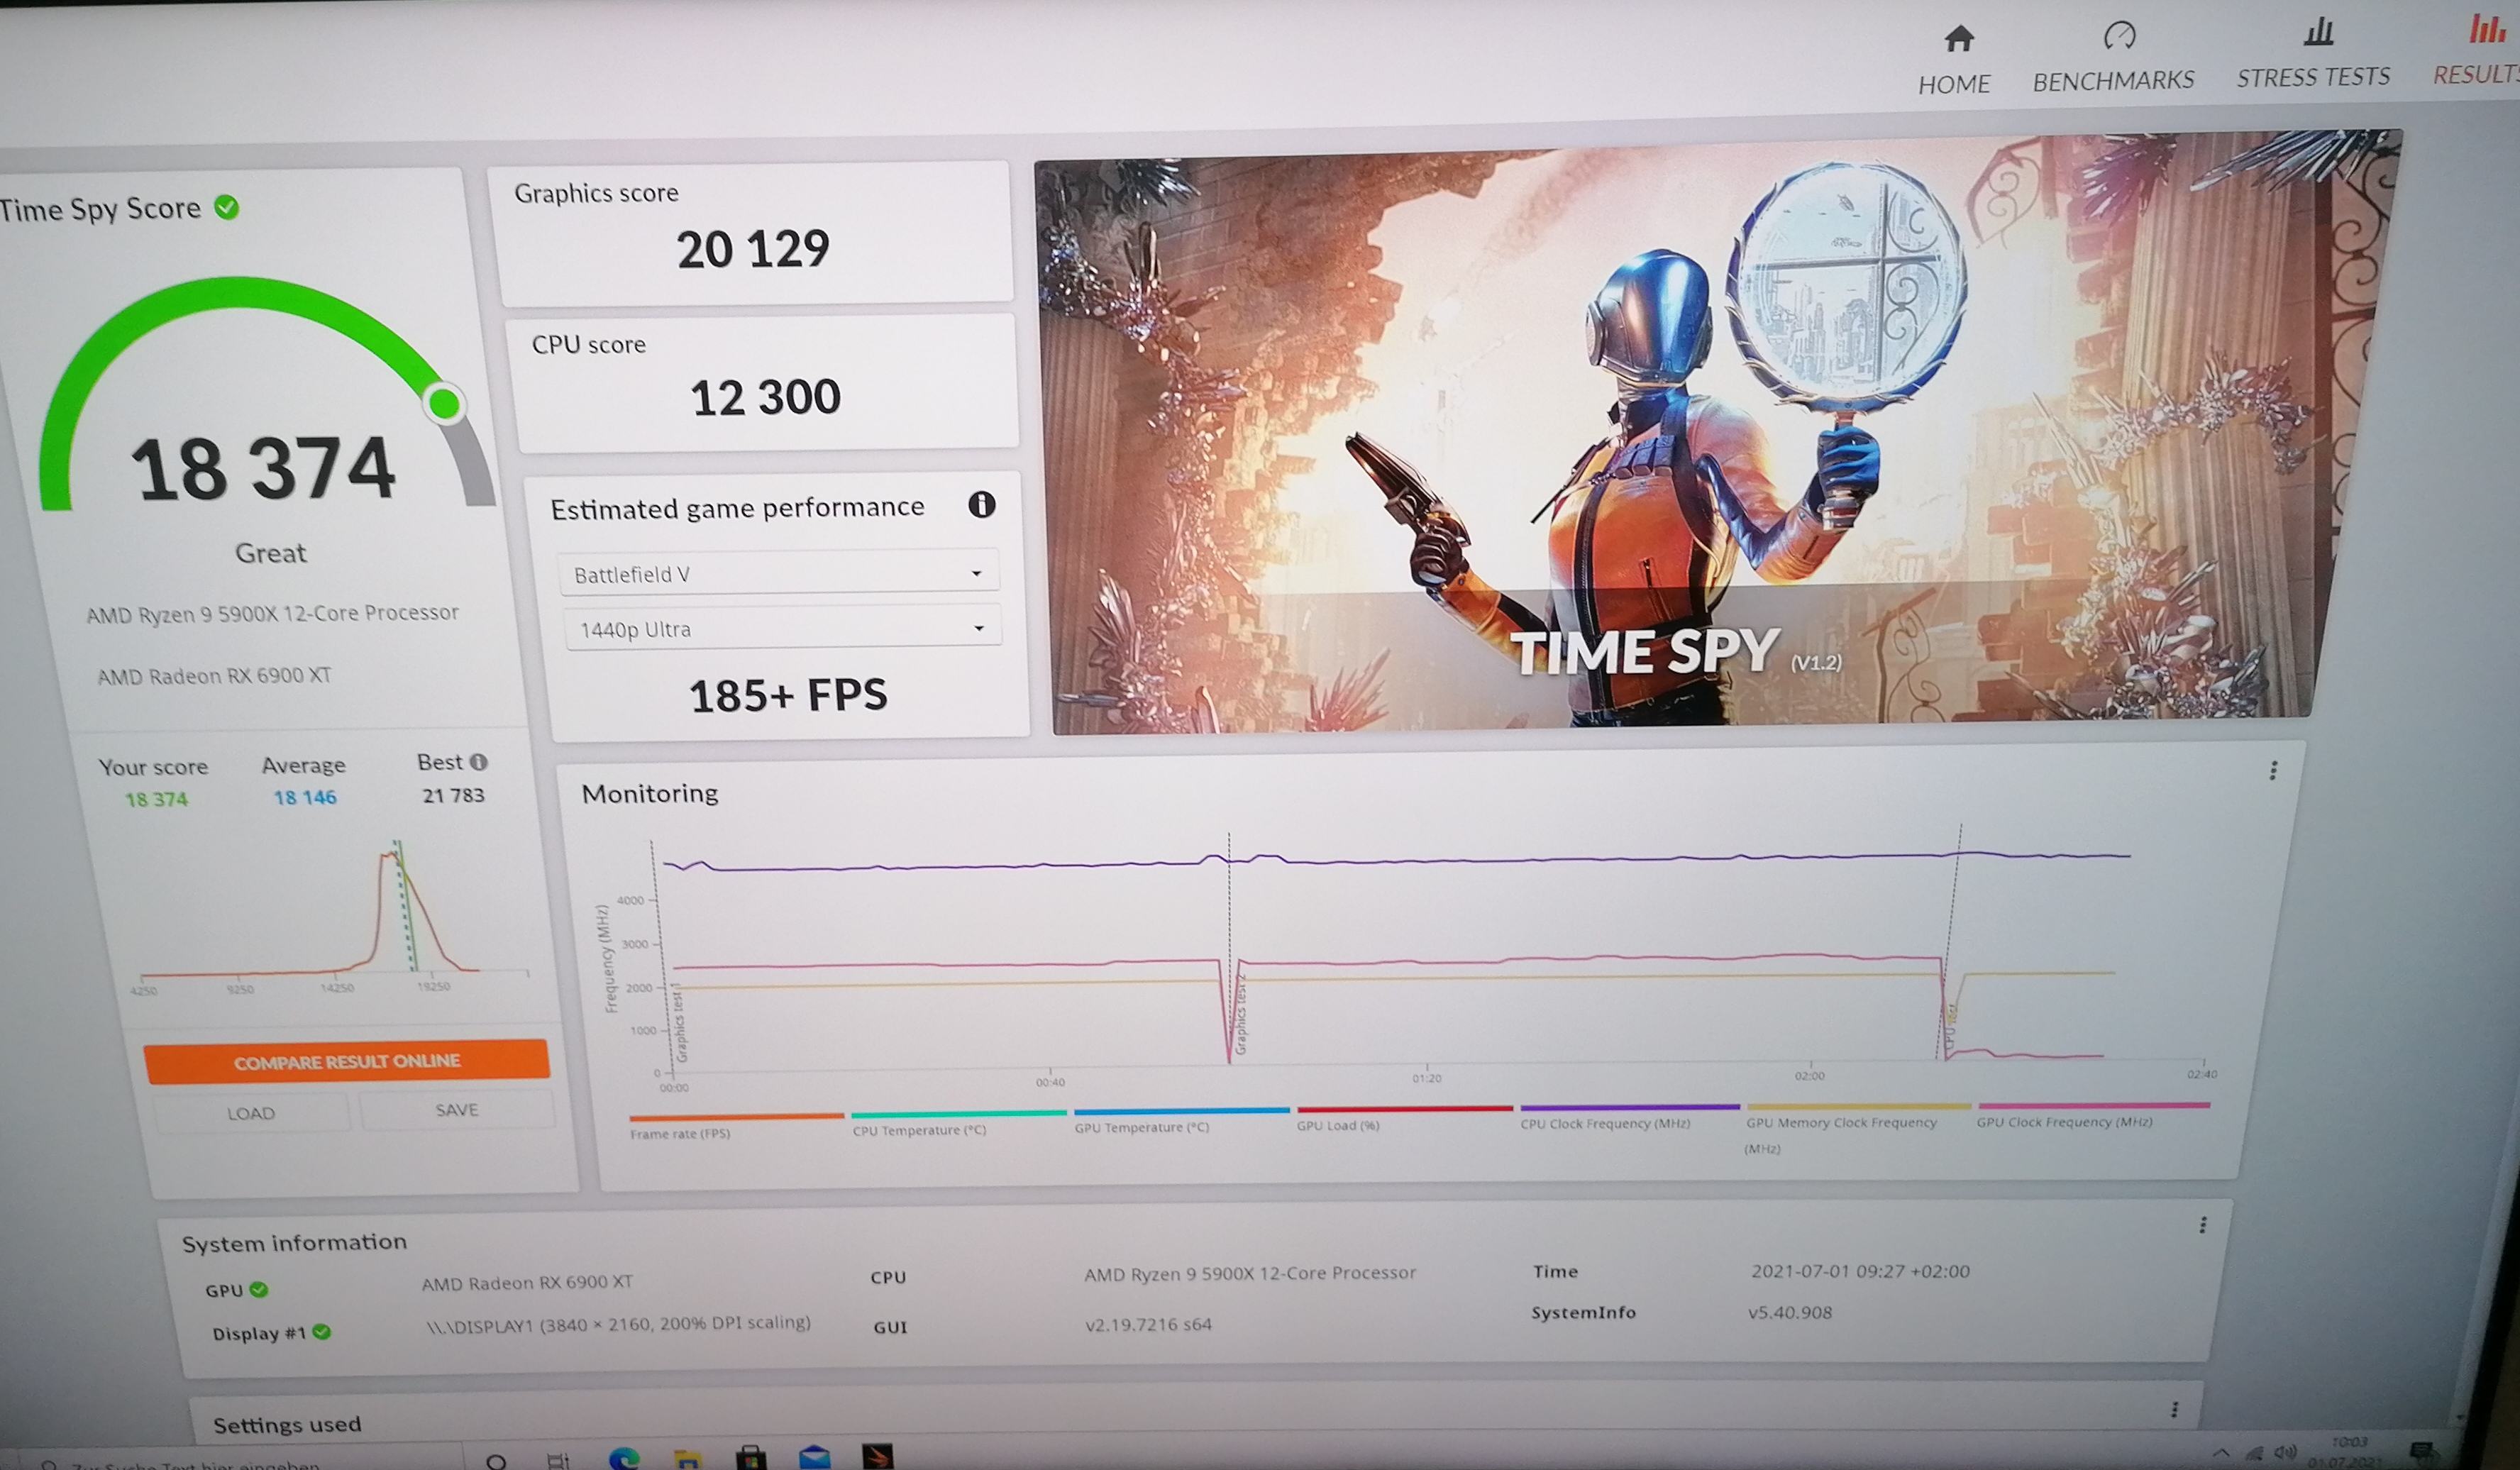The image size is (2520, 1470).
Task: Toggle CPU Clock Frequency legend series
Action: (1630, 1116)
